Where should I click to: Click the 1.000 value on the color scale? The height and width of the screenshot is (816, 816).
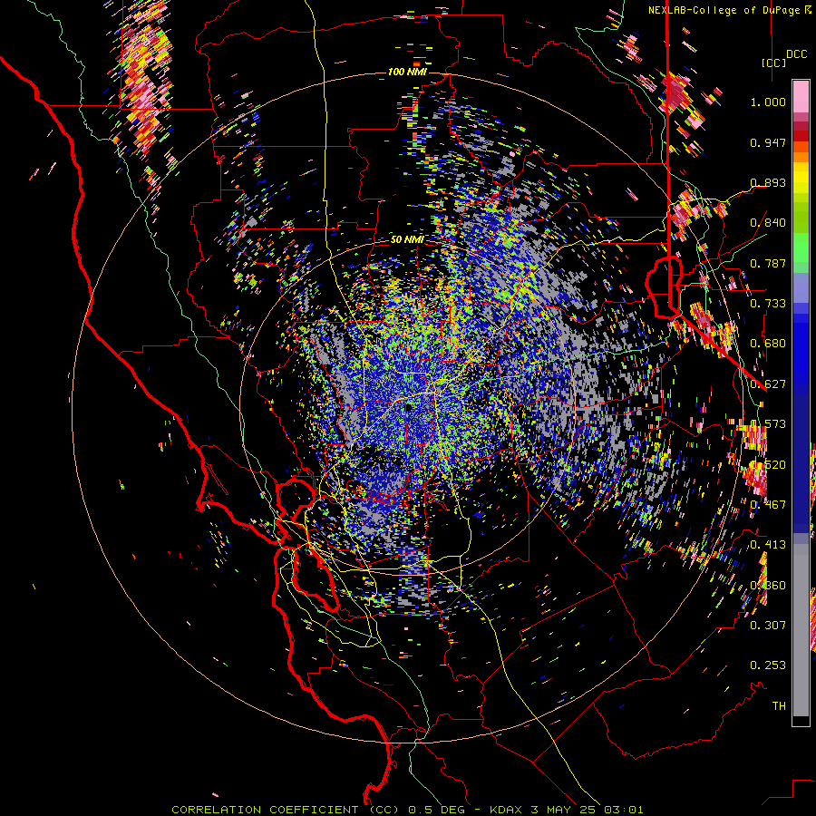[x=768, y=102]
